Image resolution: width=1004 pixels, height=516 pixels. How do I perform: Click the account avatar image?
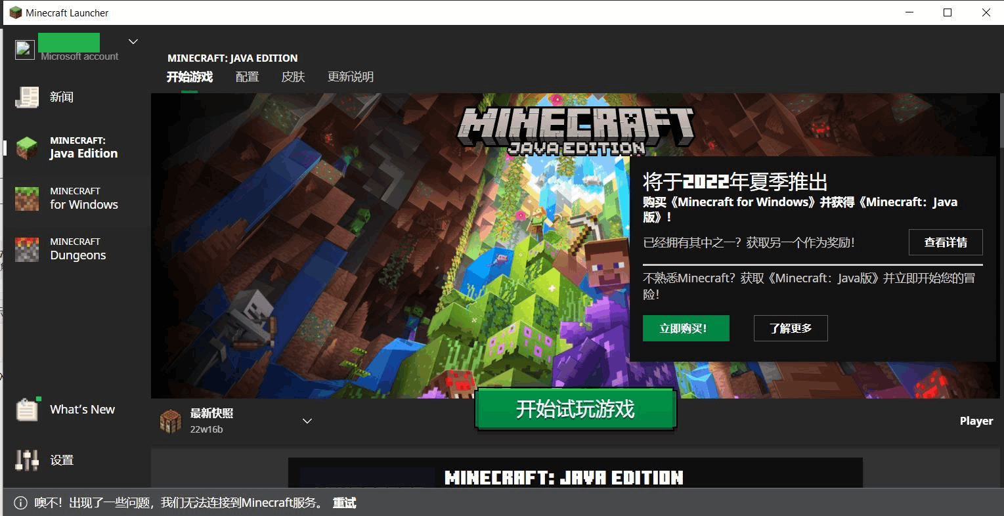pos(25,50)
